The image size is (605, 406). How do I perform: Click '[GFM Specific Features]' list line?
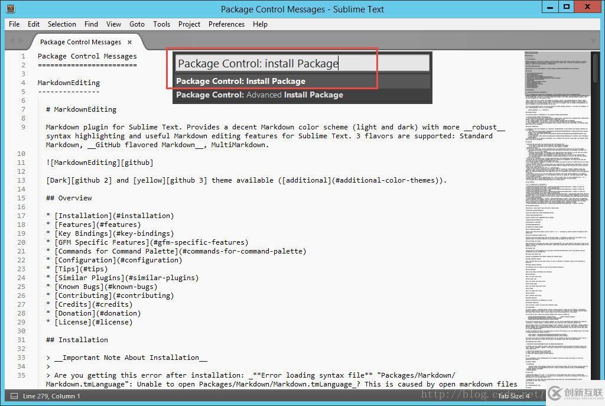(147, 242)
